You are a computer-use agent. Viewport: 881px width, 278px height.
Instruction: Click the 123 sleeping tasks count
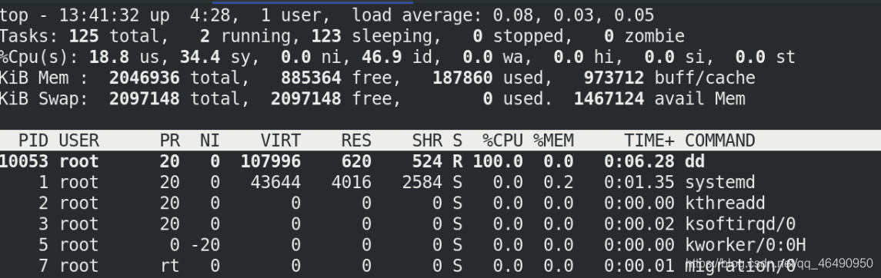[326, 36]
